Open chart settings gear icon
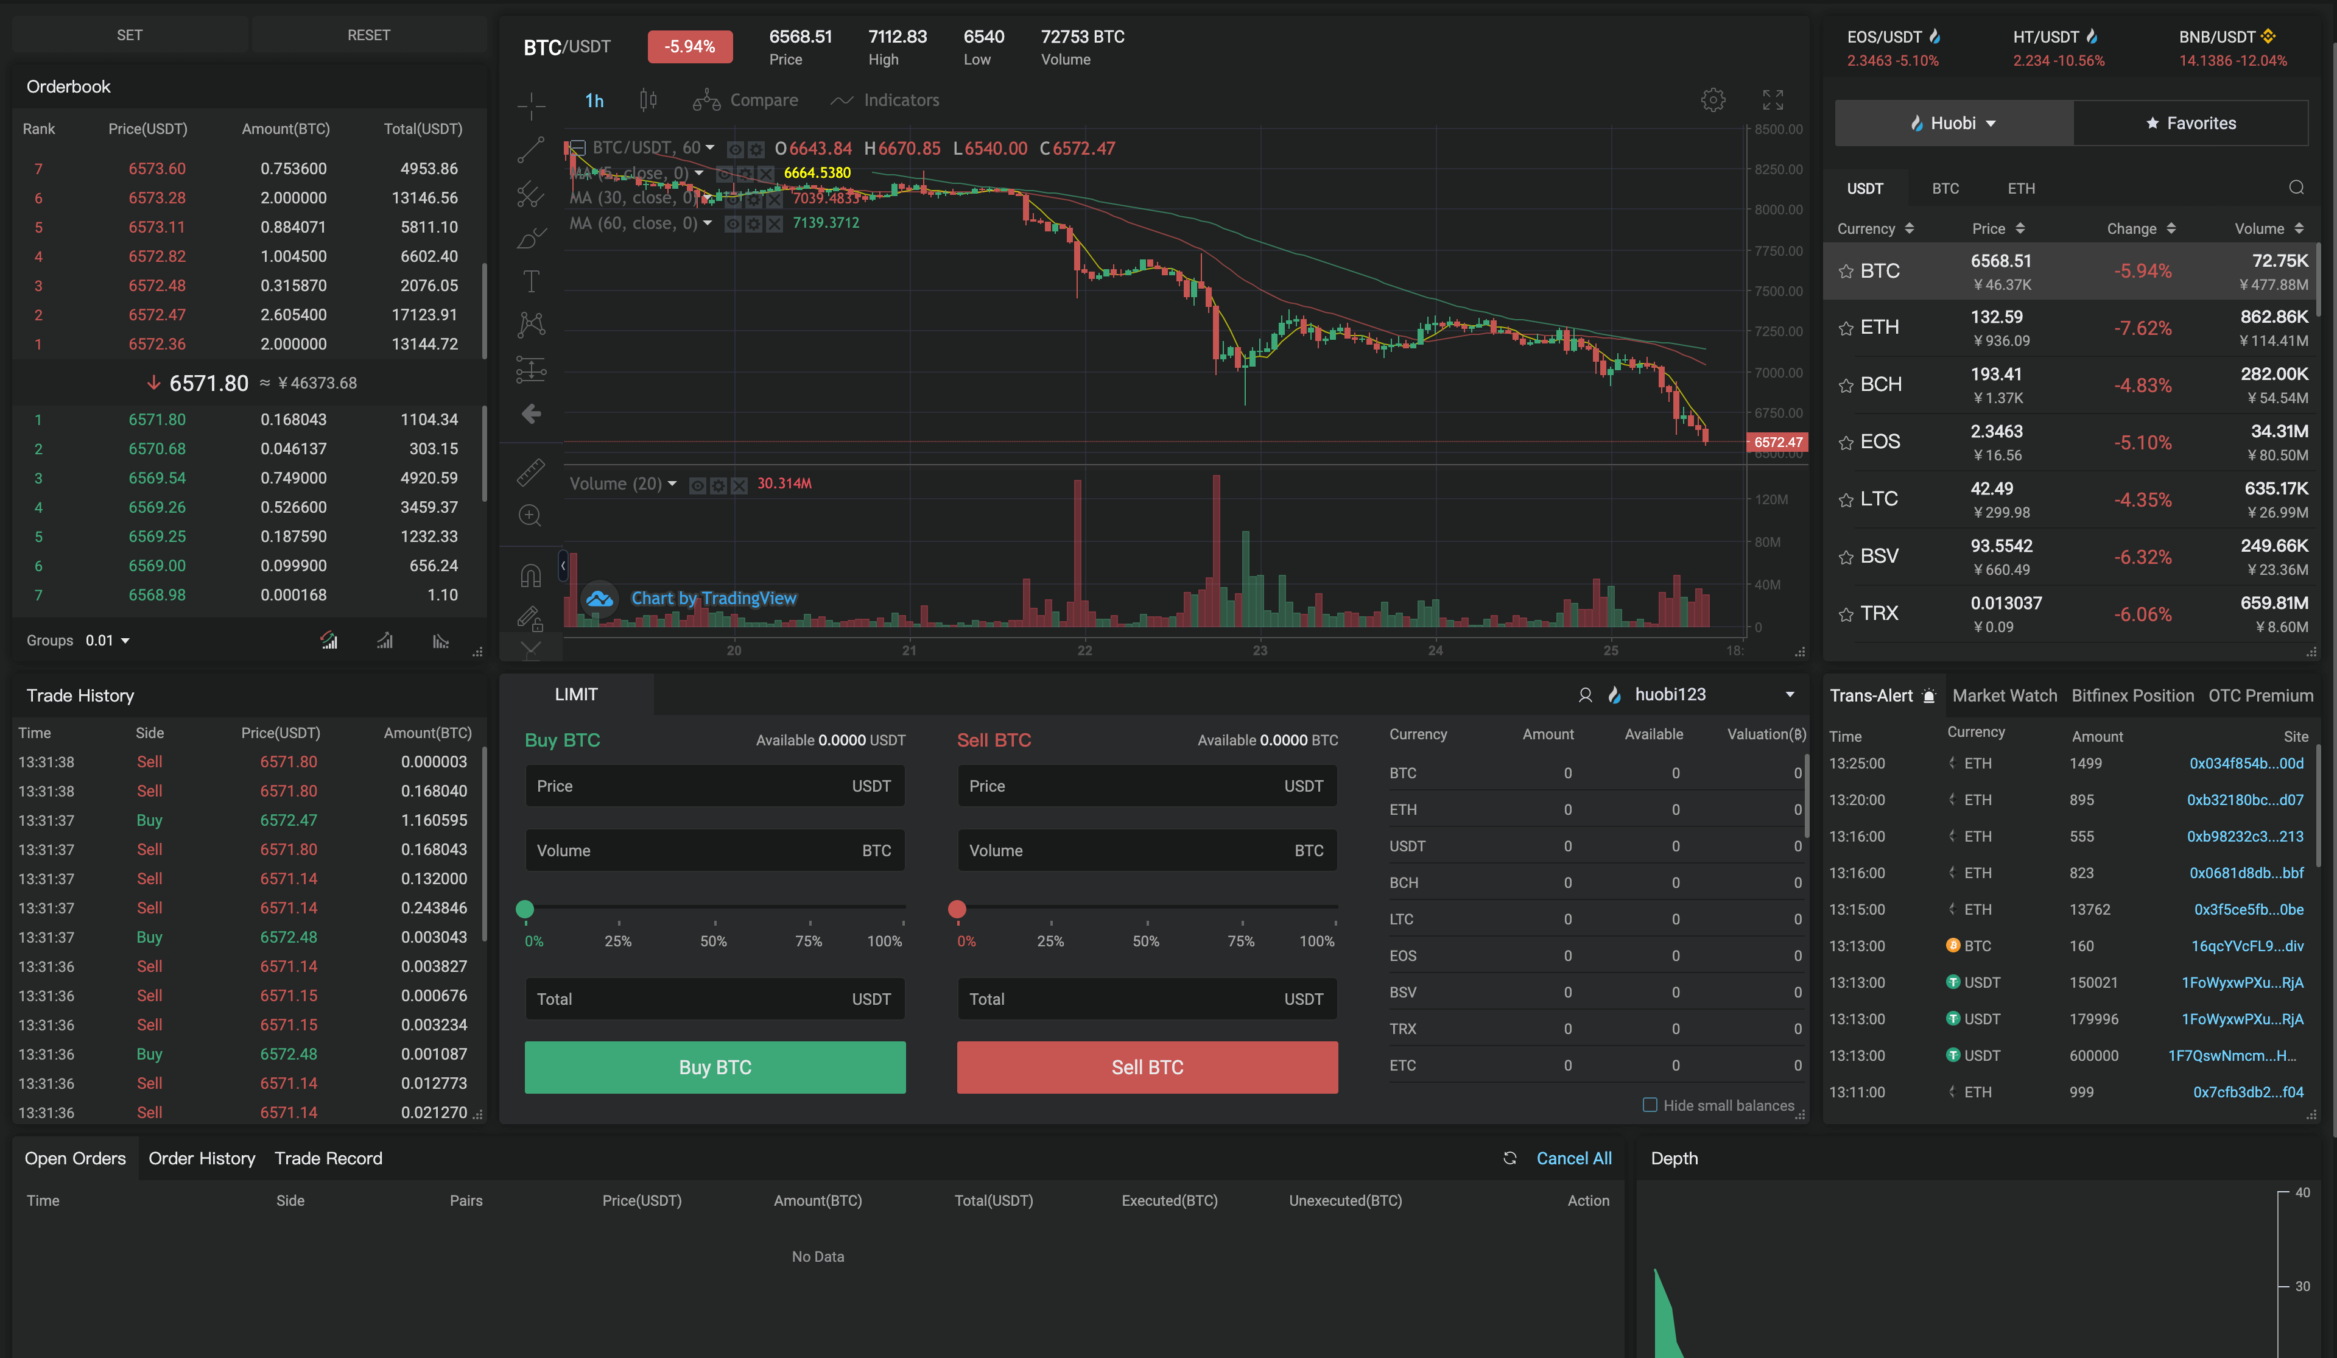 (x=1713, y=100)
